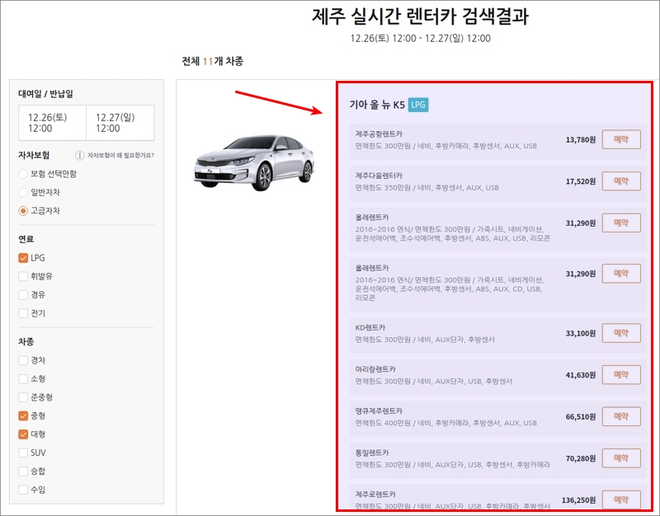
Task: Select the 고급자차 insurance option
Action: pos(23,211)
